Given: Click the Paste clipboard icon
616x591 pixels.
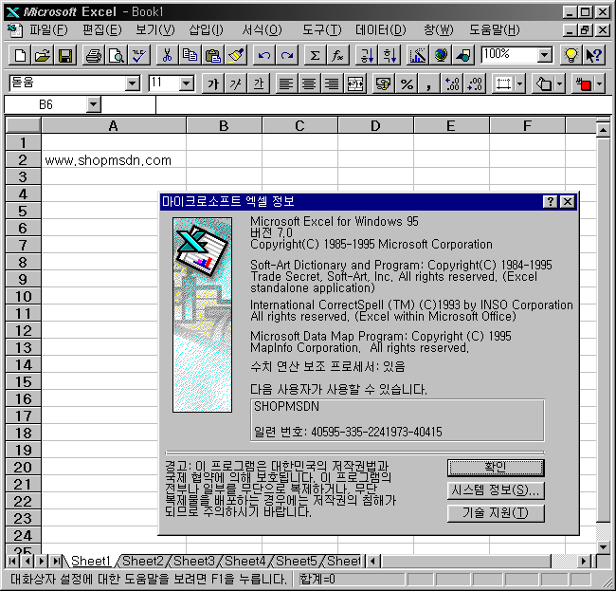Looking at the screenshot, I should click(x=213, y=55).
